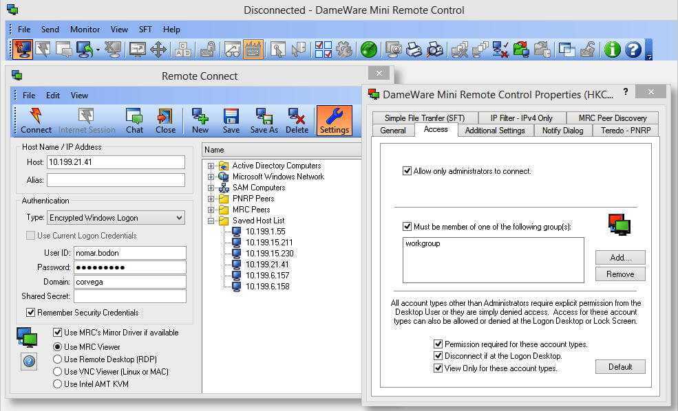This screenshot has height=411, width=678.
Task: Switch to the Additional Settings tab
Action: pyautogui.click(x=495, y=130)
